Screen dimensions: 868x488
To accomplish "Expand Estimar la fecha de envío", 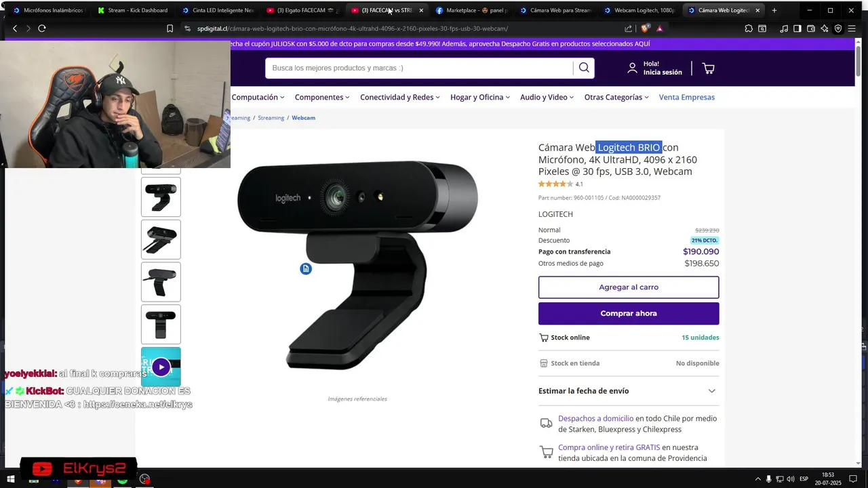I will click(629, 391).
